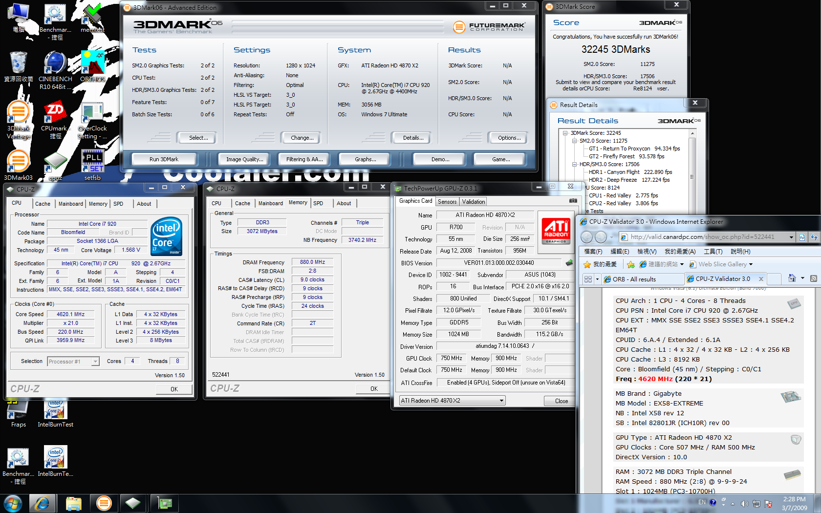Image resolution: width=821 pixels, height=513 pixels.
Task: Click the Action Center flag tray icon
Action: pyautogui.click(x=768, y=504)
